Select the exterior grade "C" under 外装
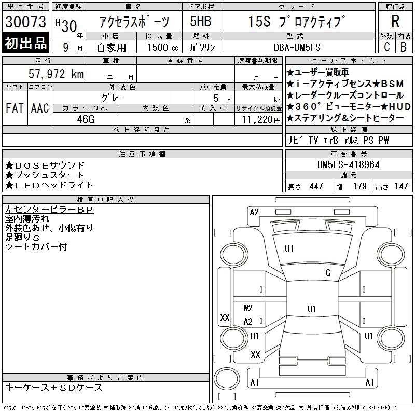 pos(386,47)
